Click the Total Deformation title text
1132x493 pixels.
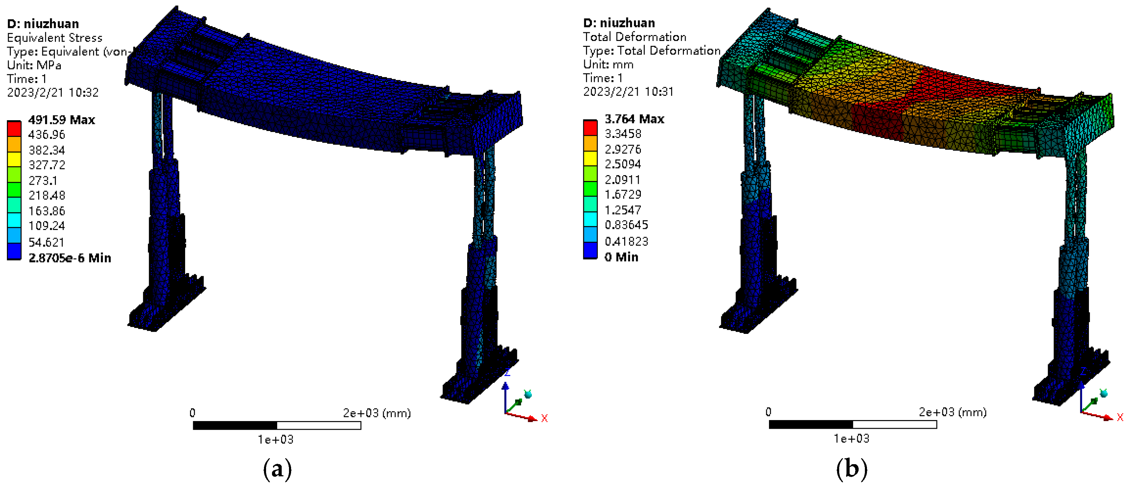(x=634, y=36)
